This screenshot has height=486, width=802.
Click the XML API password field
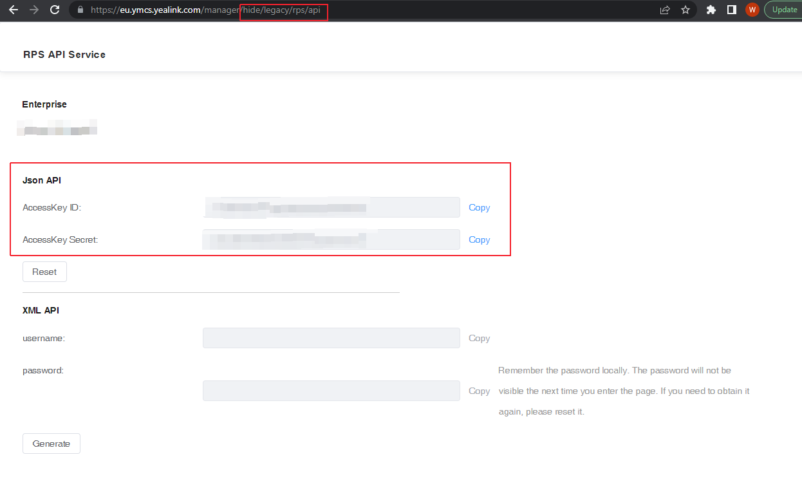331,391
